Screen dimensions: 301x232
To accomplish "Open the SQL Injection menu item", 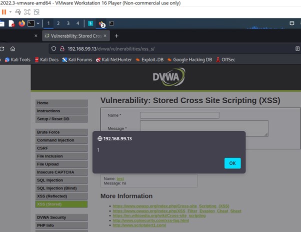I will [61, 180].
